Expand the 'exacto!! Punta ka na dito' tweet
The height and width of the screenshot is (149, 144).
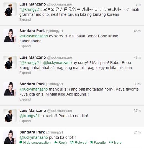[25, 121]
